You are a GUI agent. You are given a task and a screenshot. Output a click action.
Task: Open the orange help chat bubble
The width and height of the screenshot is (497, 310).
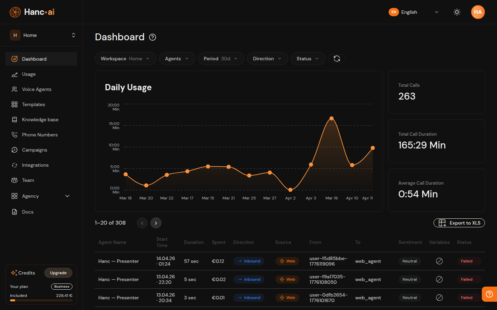point(489,294)
